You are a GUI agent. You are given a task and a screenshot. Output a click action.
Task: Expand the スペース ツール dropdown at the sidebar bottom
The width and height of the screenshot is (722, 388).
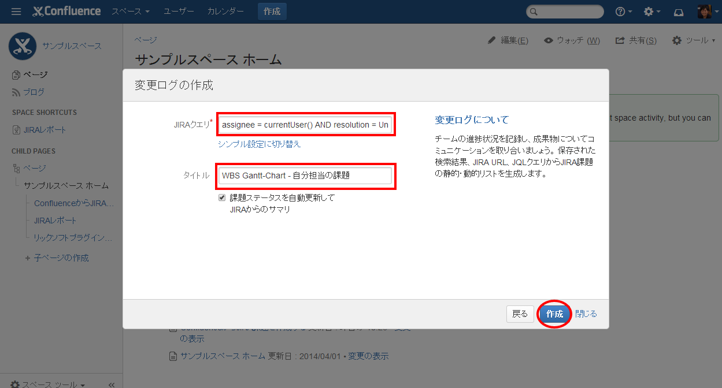pos(48,384)
